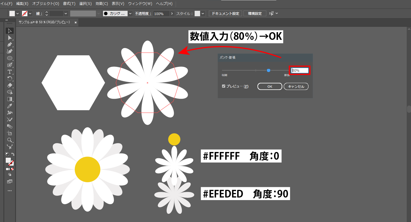Choose the Pen tool
411x222 pixels.
point(10,44)
